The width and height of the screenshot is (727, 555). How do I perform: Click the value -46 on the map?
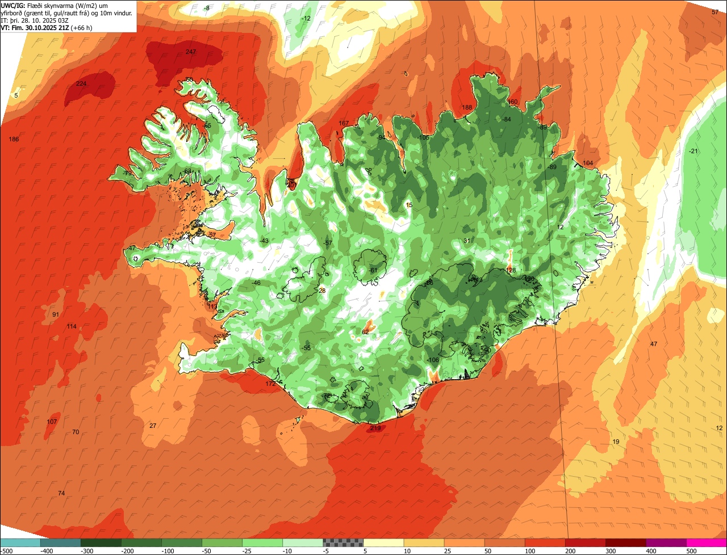(x=256, y=283)
